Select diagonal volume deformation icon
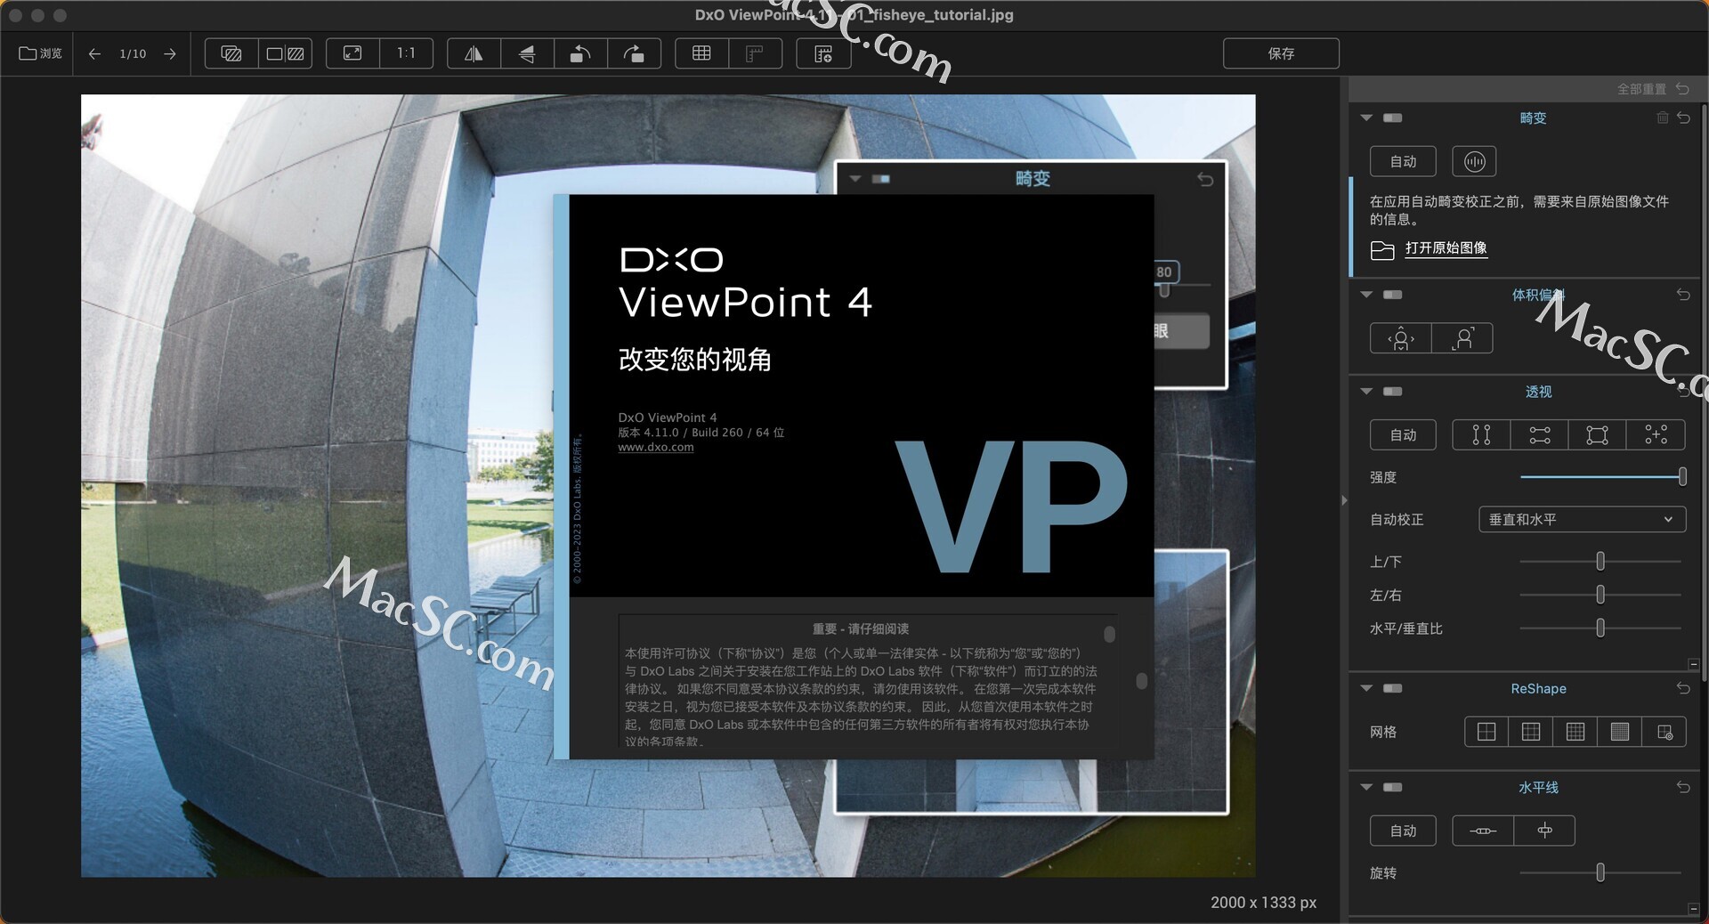This screenshot has width=1709, height=924. (x=1462, y=338)
